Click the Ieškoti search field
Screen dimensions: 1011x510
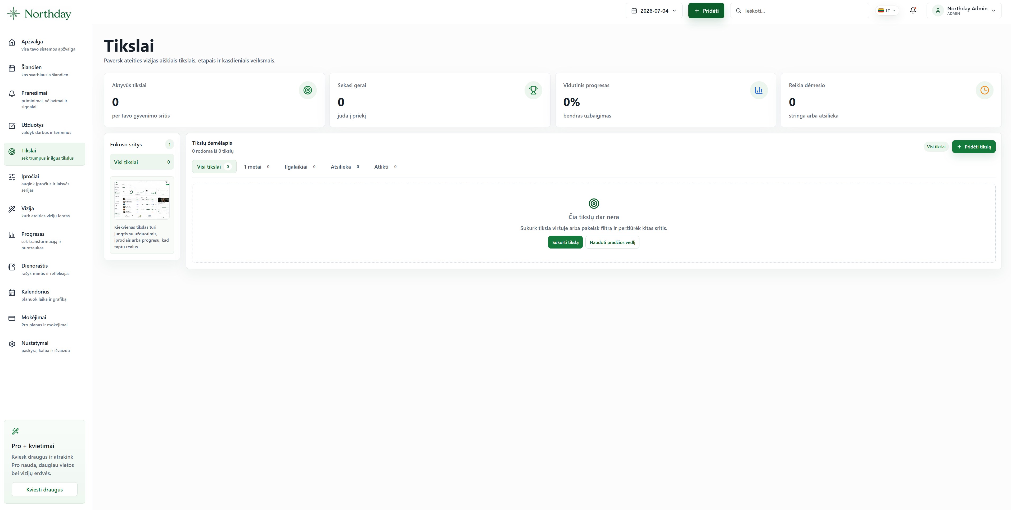pyautogui.click(x=800, y=11)
